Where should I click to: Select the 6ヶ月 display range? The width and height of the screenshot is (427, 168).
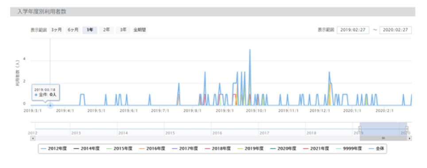(73, 30)
